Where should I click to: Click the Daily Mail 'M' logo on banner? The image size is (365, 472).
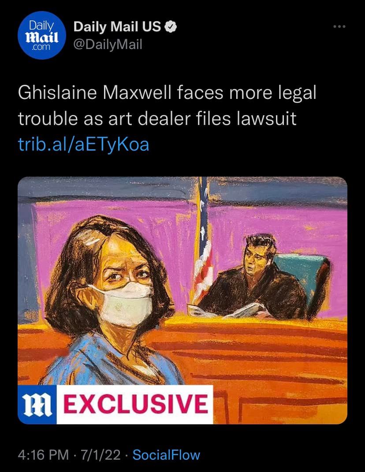(37, 404)
